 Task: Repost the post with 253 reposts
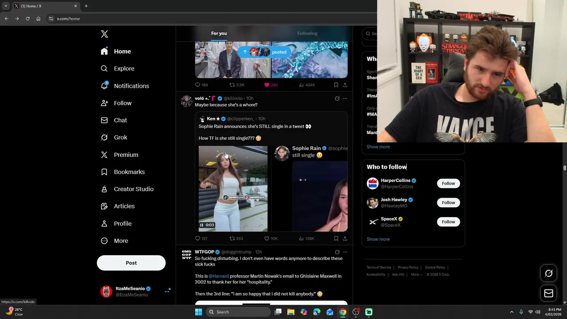tap(236, 238)
